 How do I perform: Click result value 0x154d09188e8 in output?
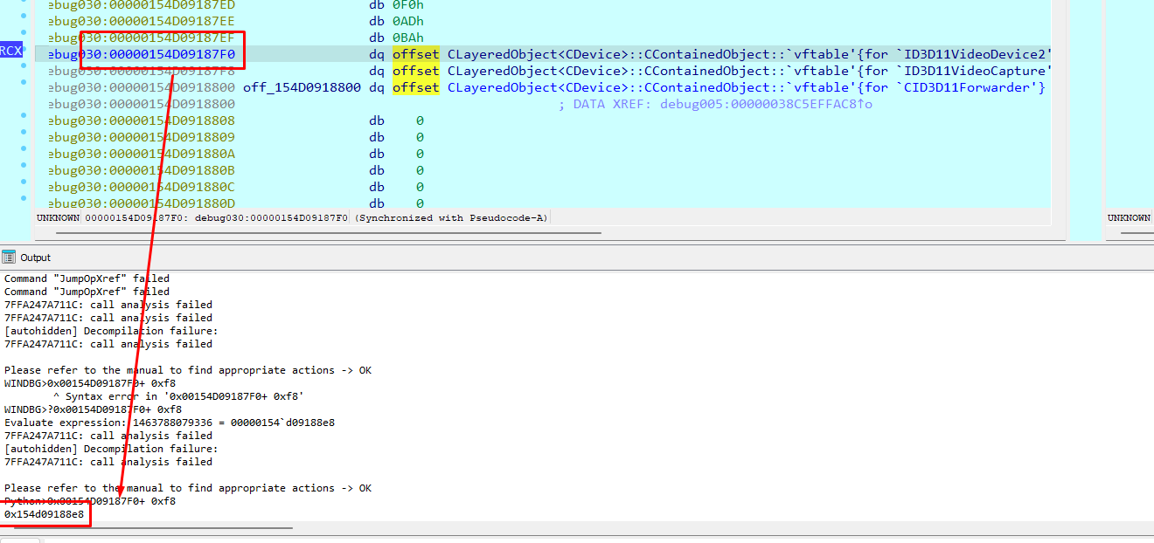pyautogui.click(x=45, y=514)
